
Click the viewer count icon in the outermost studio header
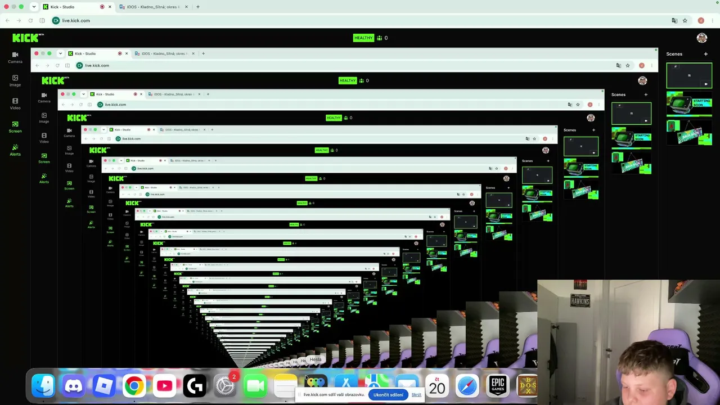click(x=380, y=38)
